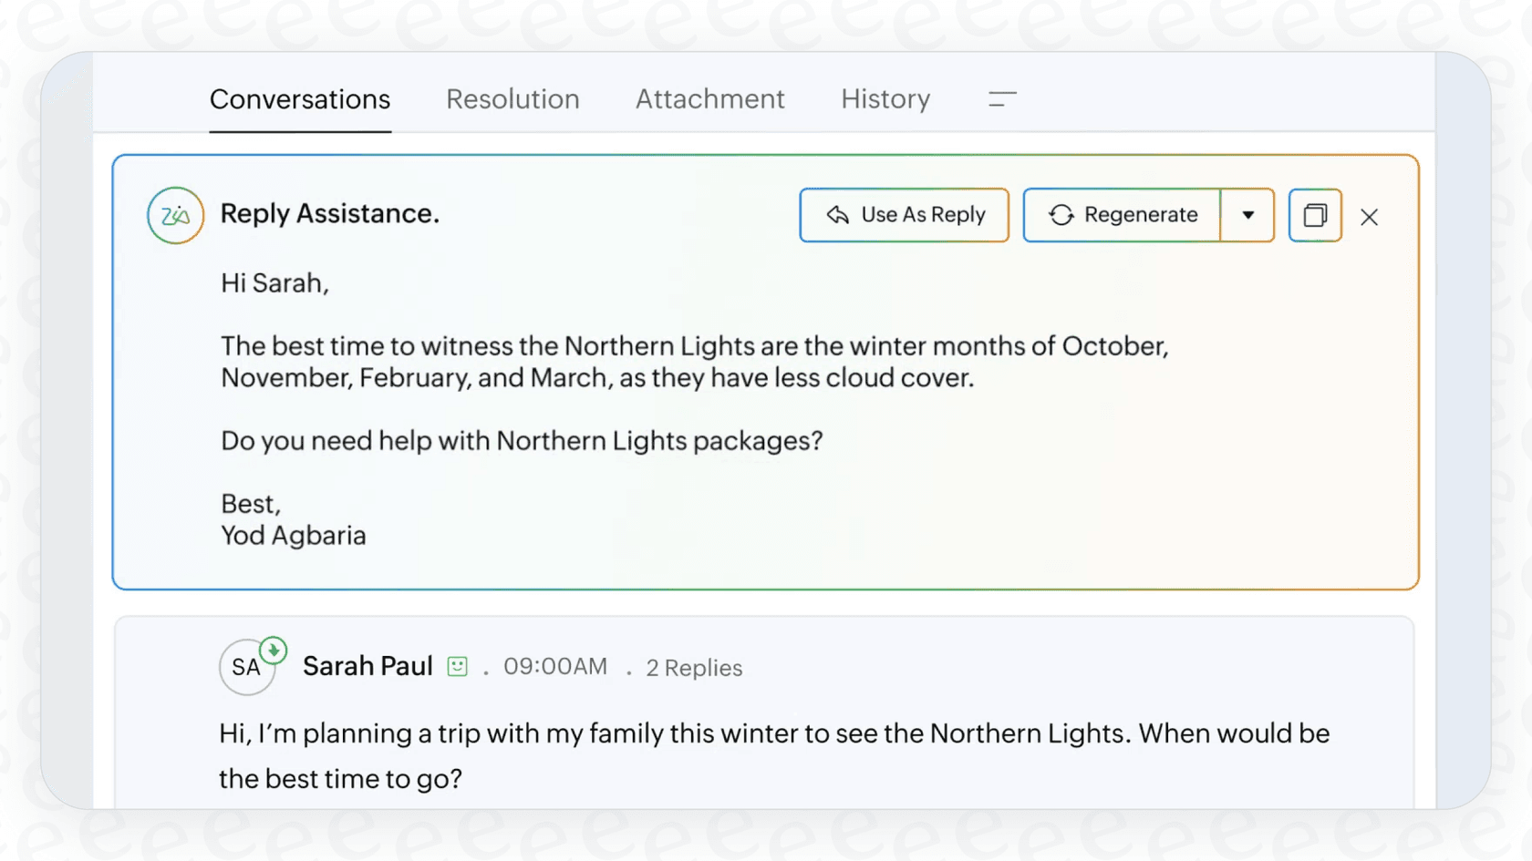Click Sarah Paul's SA avatar

(247, 667)
